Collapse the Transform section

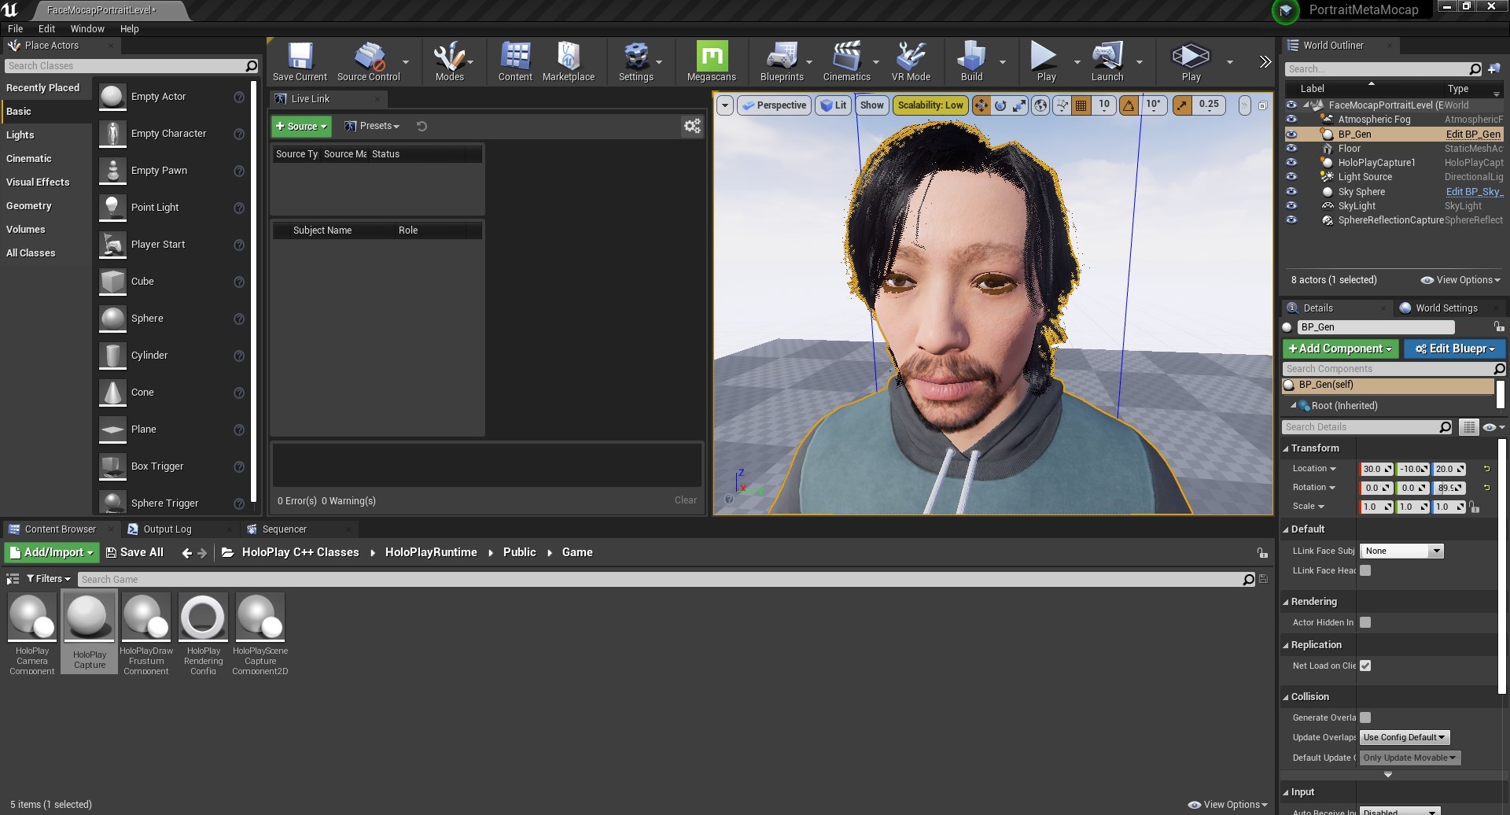tap(1315, 448)
